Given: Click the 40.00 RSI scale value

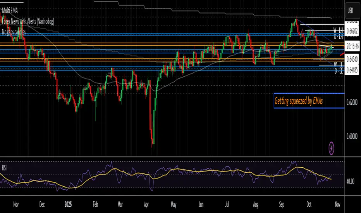Looking at the screenshot, I should 351,182.
